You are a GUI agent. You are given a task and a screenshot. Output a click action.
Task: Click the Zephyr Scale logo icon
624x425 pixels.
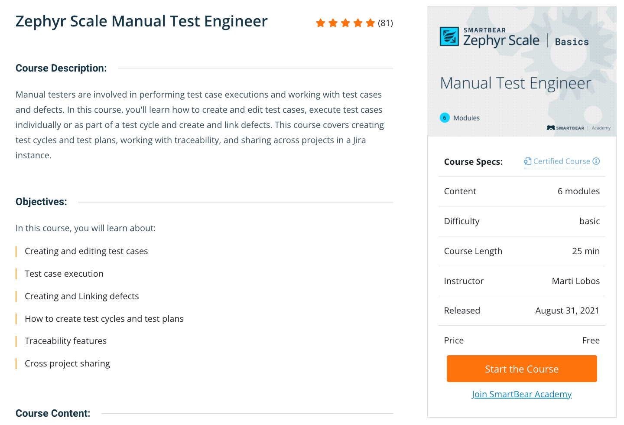click(x=449, y=36)
